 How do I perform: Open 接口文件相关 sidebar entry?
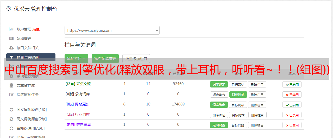[28, 48]
